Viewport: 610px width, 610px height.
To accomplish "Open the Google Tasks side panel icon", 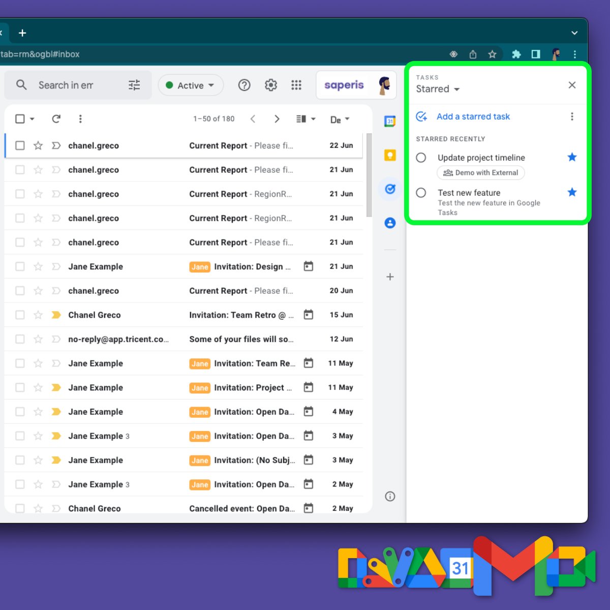I will [390, 189].
